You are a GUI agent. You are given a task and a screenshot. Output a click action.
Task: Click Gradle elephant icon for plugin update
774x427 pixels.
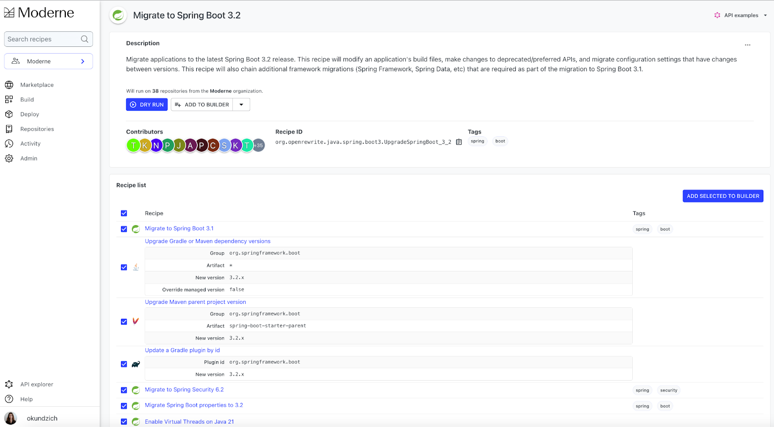click(x=136, y=364)
